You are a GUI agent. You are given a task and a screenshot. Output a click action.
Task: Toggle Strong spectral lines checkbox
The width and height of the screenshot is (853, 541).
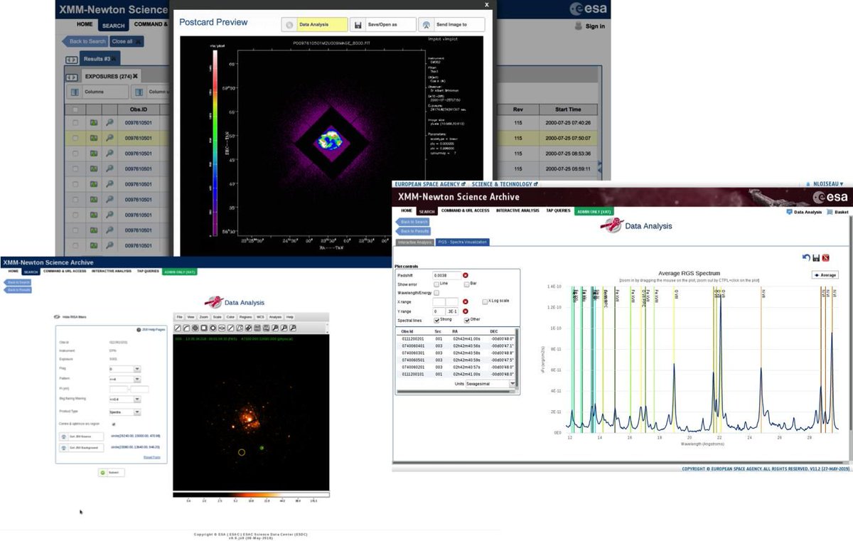[x=436, y=320]
